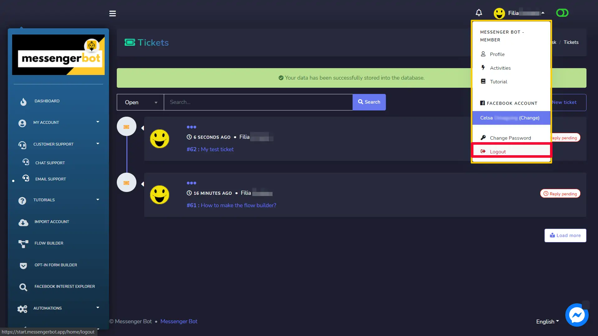Image resolution: width=598 pixels, height=336 pixels.
Task: Open the Customer Support section icon
Action: [22, 144]
